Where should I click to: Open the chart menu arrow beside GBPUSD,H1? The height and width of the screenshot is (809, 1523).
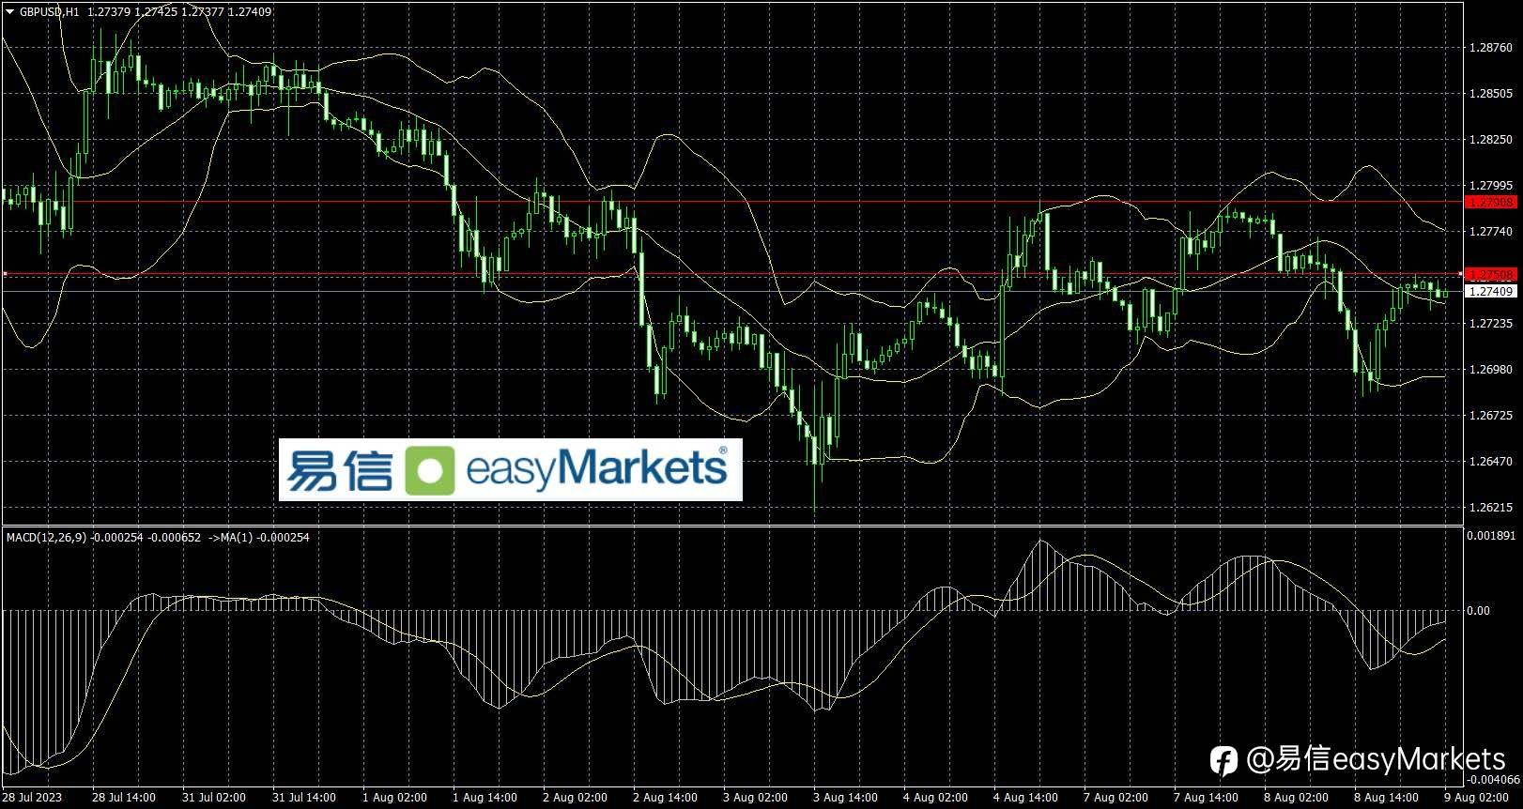(x=10, y=11)
